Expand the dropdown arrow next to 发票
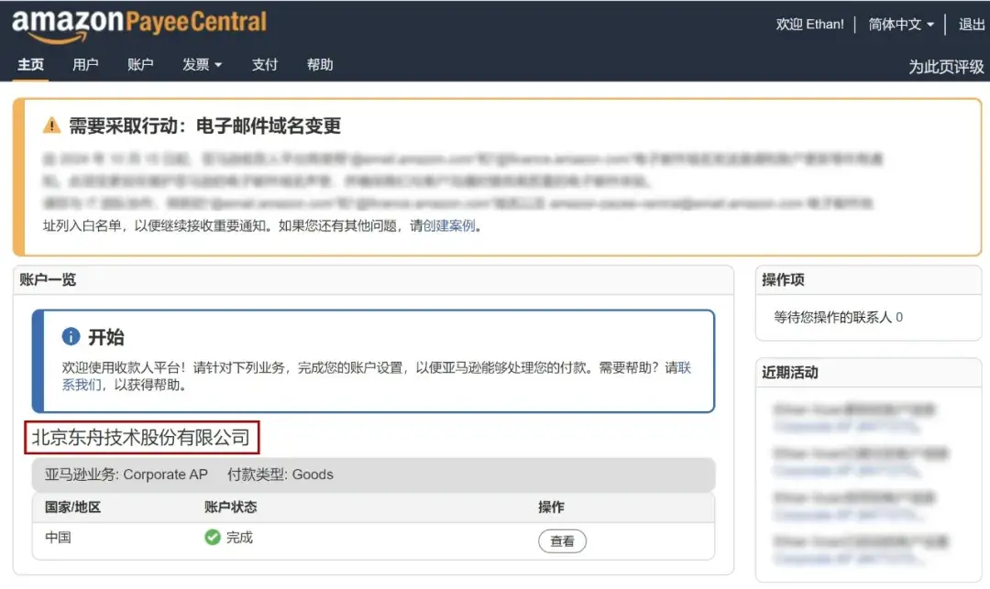Image resolution: width=990 pixels, height=589 pixels. tap(217, 65)
